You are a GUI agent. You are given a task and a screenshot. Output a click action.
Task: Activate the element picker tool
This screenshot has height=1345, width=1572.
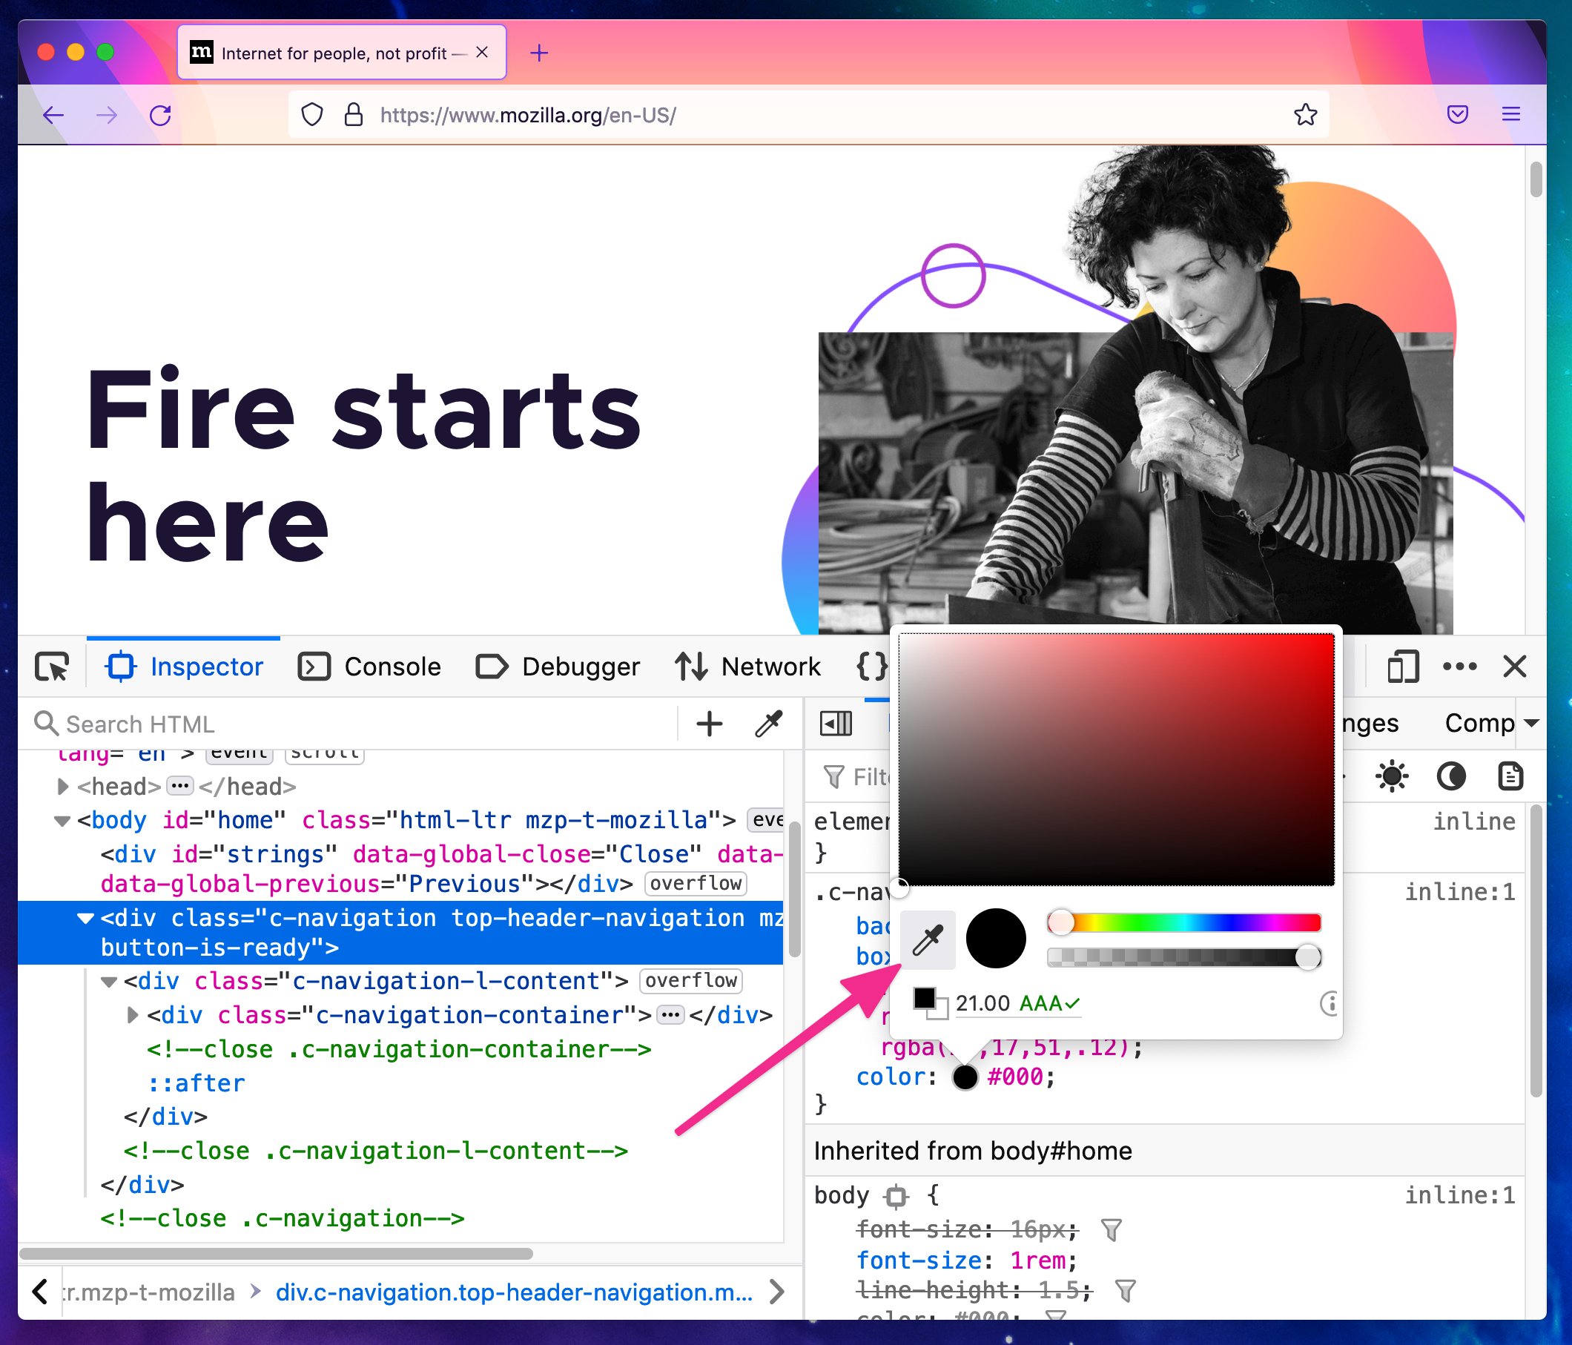click(53, 667)
